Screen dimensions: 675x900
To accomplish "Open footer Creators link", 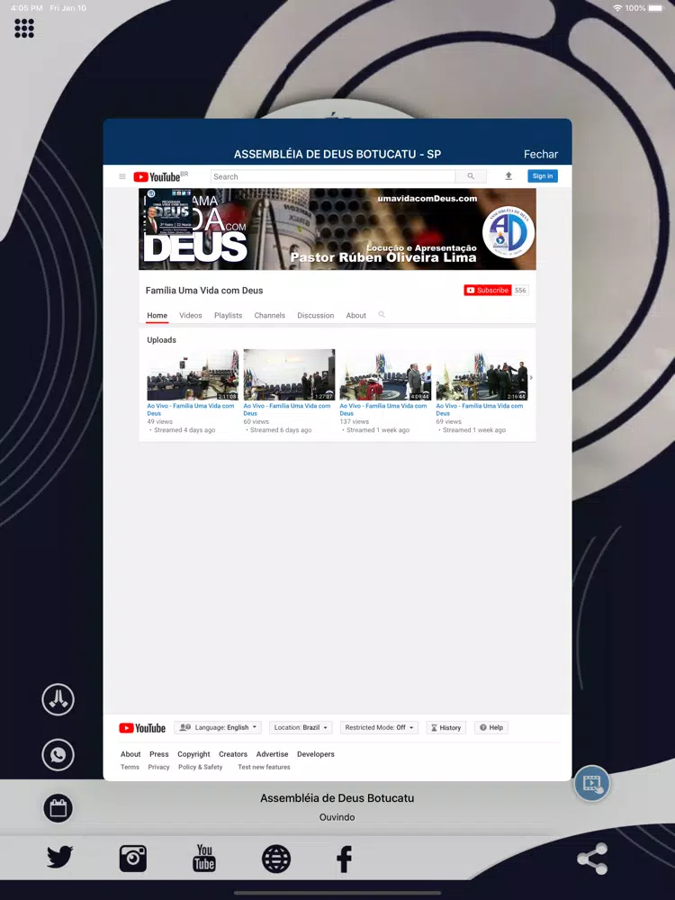I will point(233,754).
